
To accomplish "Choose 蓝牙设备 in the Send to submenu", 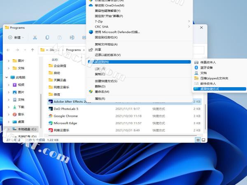I will [206, 67].
